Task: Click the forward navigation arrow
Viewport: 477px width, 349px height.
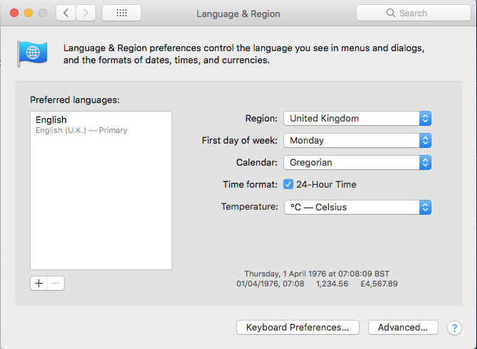Action: coord(85,13)
